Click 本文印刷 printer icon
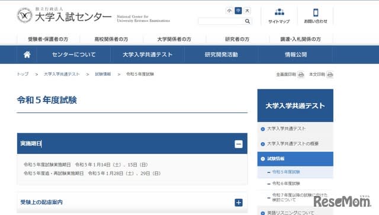379x215 pixels. click(330, 75)
